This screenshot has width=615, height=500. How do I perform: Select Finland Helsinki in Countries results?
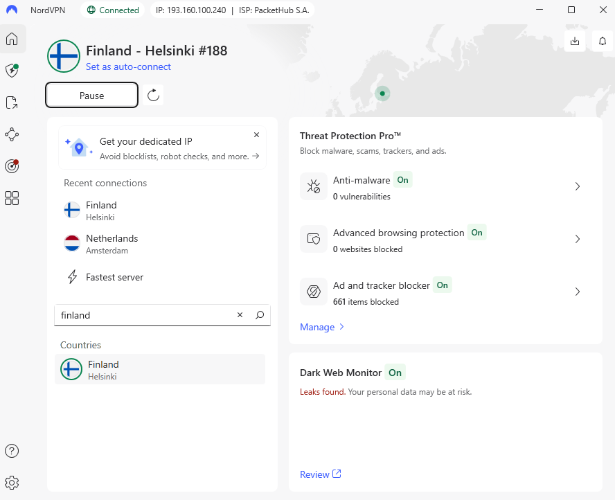click(x=160, y=369)
